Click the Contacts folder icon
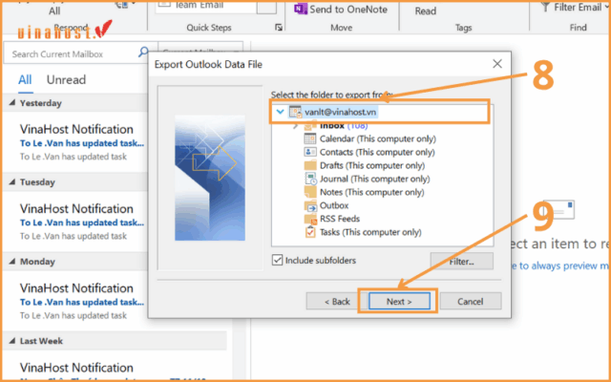 coord(310,152)
